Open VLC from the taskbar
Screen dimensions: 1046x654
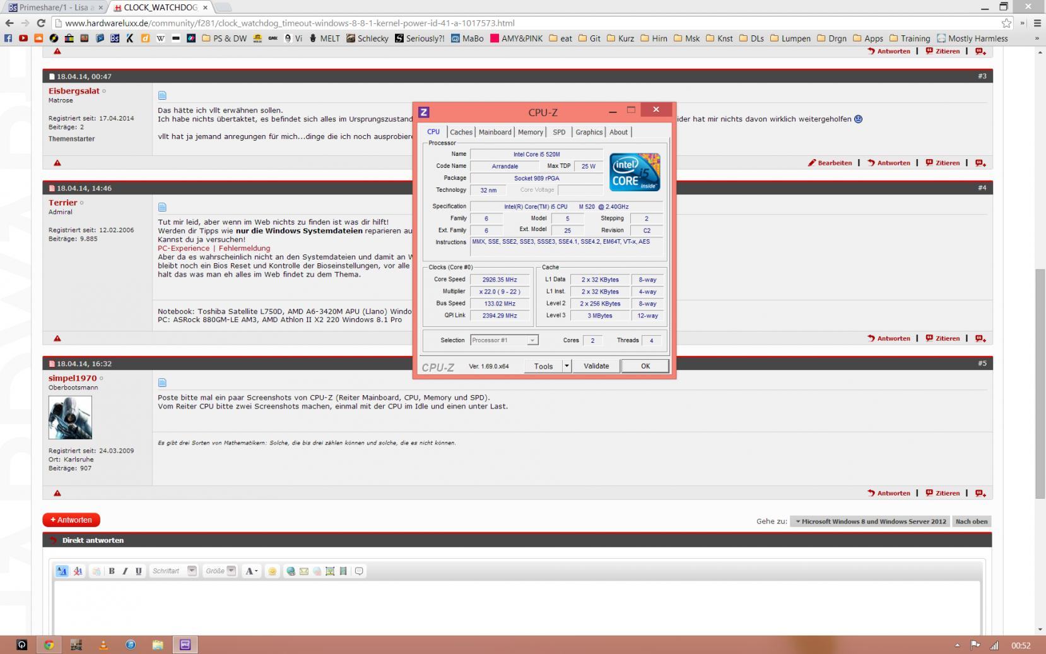click(103, 645)
